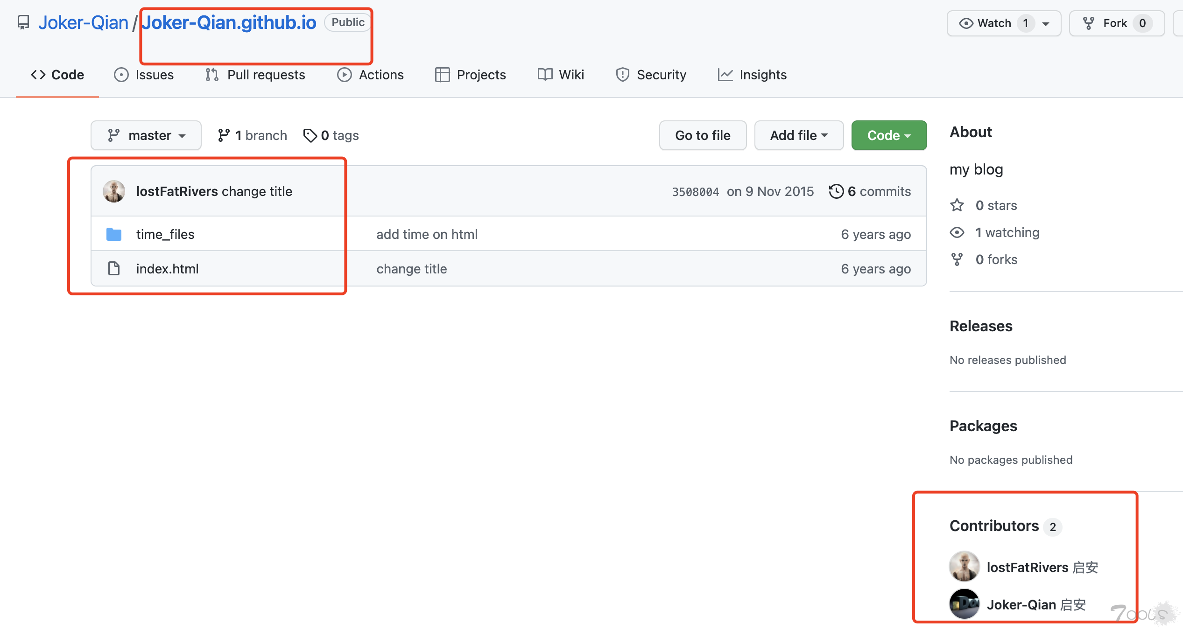1183x629 pixels.
Task: Click the tag icon beside 0 tags
Action: click(x=310, y=135)
